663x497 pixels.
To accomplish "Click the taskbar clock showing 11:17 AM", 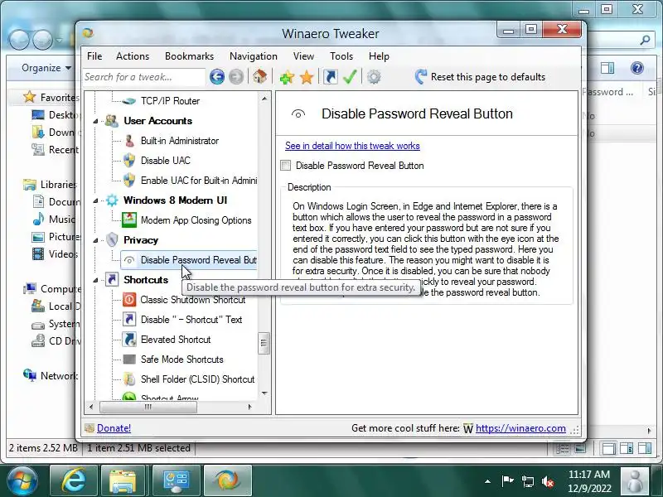I will click(x=589, y=481).
